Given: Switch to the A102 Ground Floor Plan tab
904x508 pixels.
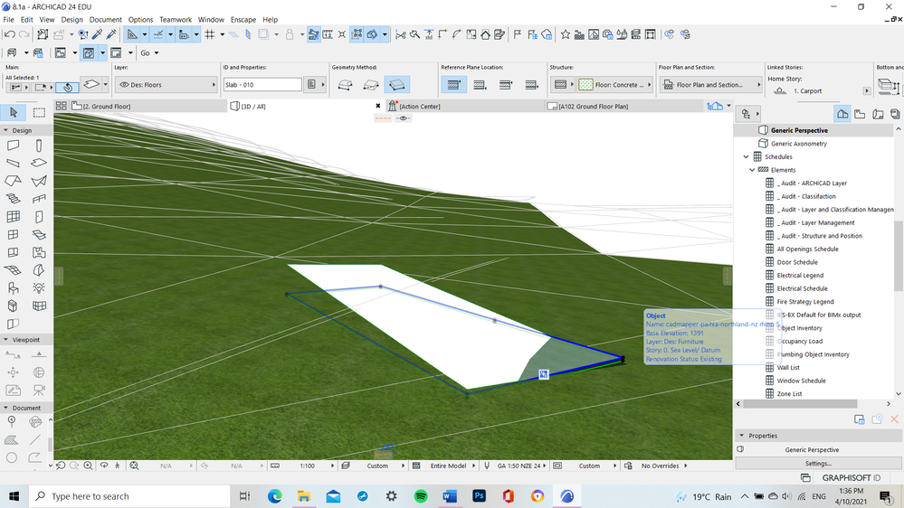Looking at the screenshot, I should coord(593,107).
